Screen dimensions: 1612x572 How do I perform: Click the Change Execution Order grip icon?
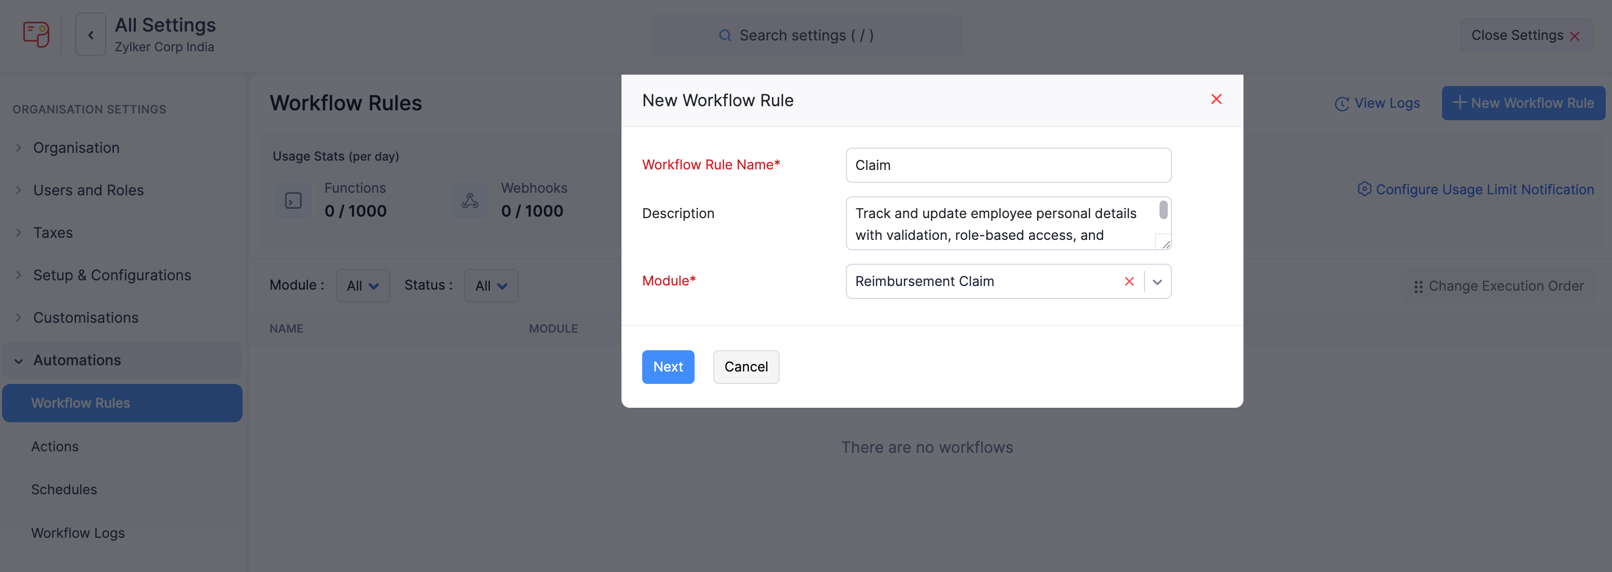1418,287
